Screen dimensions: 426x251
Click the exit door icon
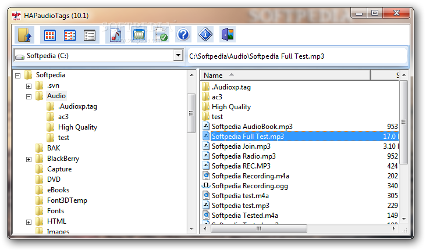pyautogui.click(x=228, y=34)
